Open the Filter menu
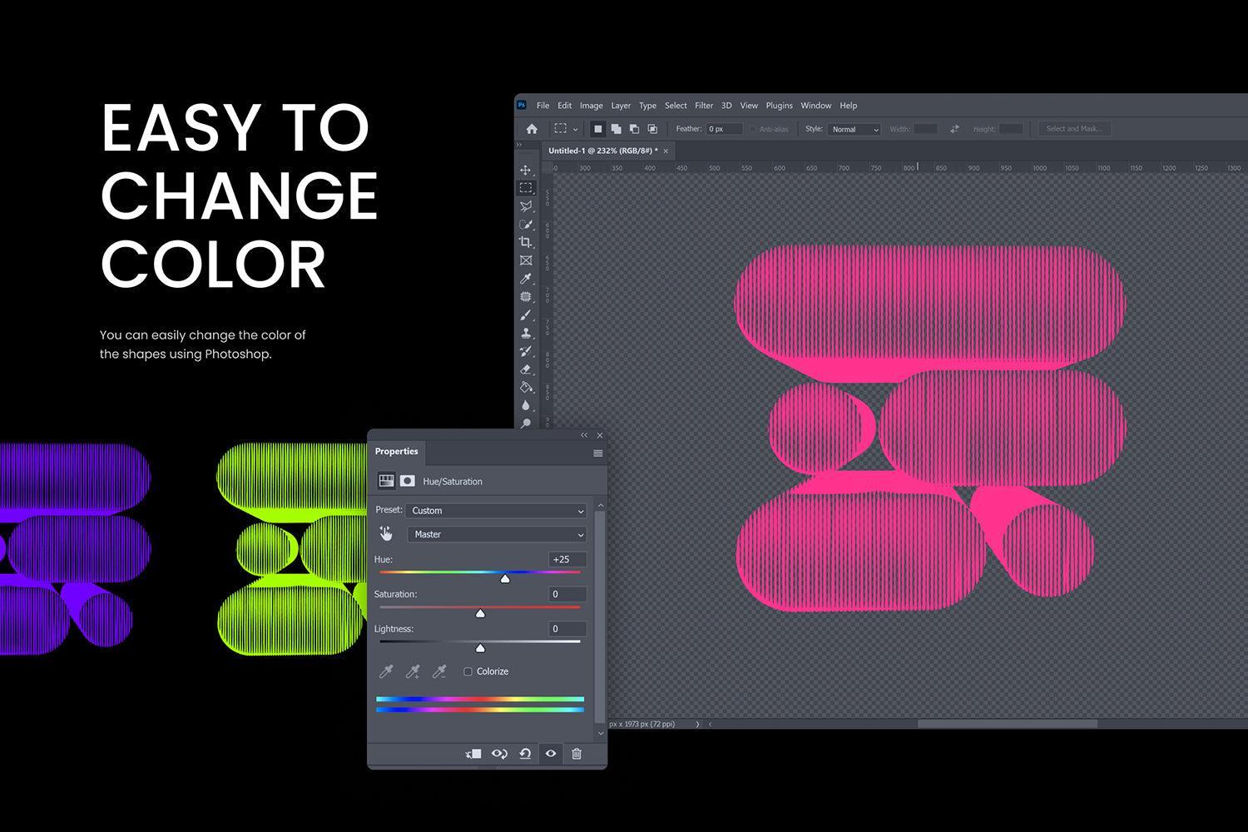 click(704, 106)
